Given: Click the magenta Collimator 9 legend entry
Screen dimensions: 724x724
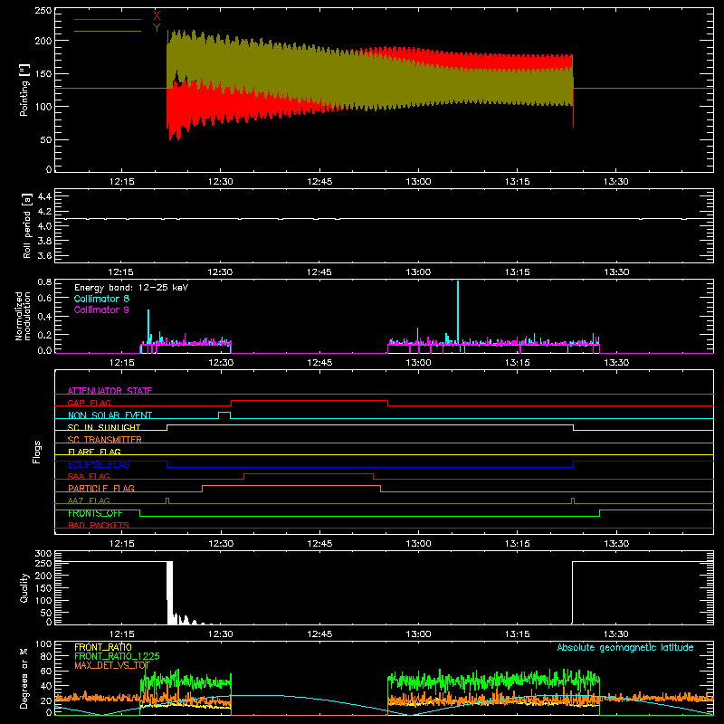Looking at the screenshot, I should 101,310.
